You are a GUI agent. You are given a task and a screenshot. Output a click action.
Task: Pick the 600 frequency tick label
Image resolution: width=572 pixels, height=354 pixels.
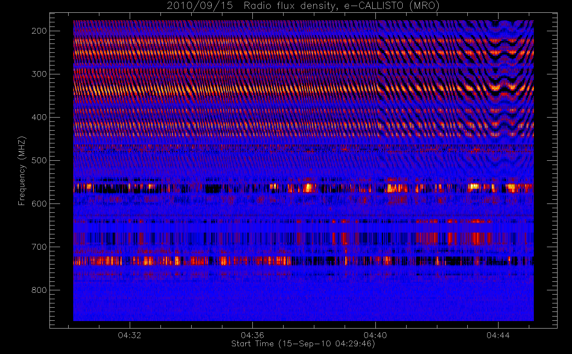39,204
